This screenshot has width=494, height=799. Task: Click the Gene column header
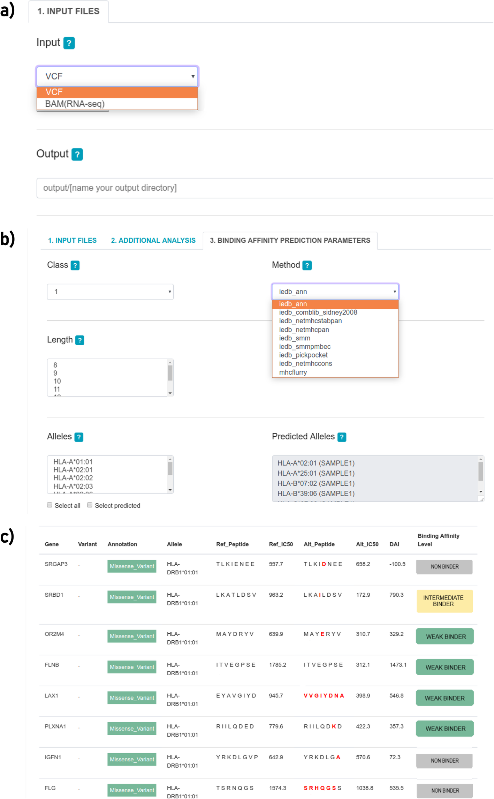point(52,544)
